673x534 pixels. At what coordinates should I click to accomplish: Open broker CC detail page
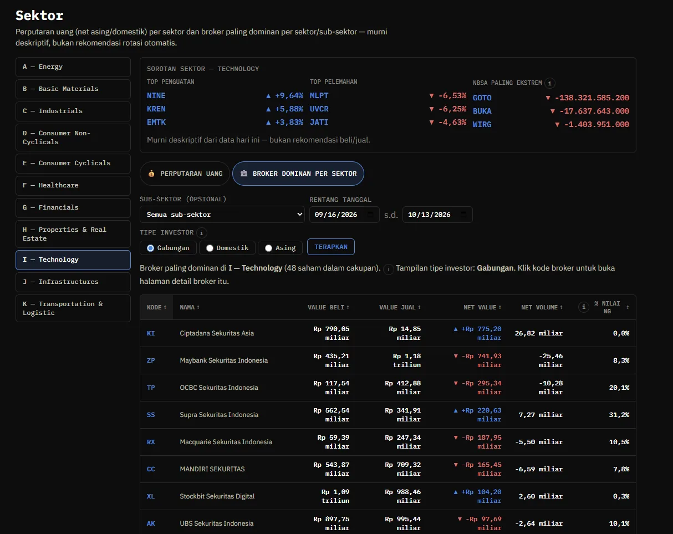151,469
